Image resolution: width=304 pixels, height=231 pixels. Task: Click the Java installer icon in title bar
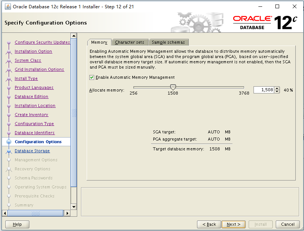point(8,6)
